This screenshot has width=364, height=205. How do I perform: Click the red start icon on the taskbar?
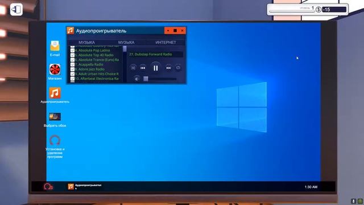48,186
